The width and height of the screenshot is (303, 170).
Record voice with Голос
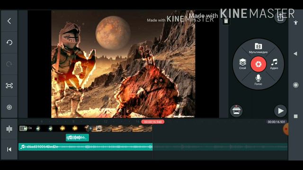258,80
